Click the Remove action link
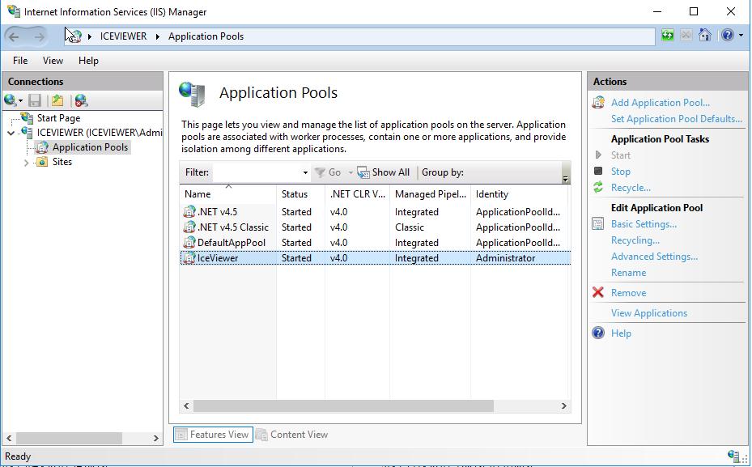752x467 pixels. coord(628,293)
